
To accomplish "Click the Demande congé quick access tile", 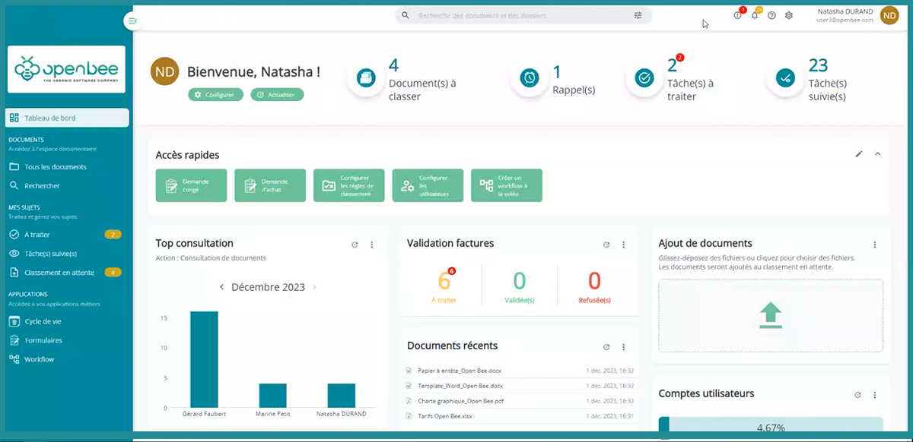I will tap(192, 185).
